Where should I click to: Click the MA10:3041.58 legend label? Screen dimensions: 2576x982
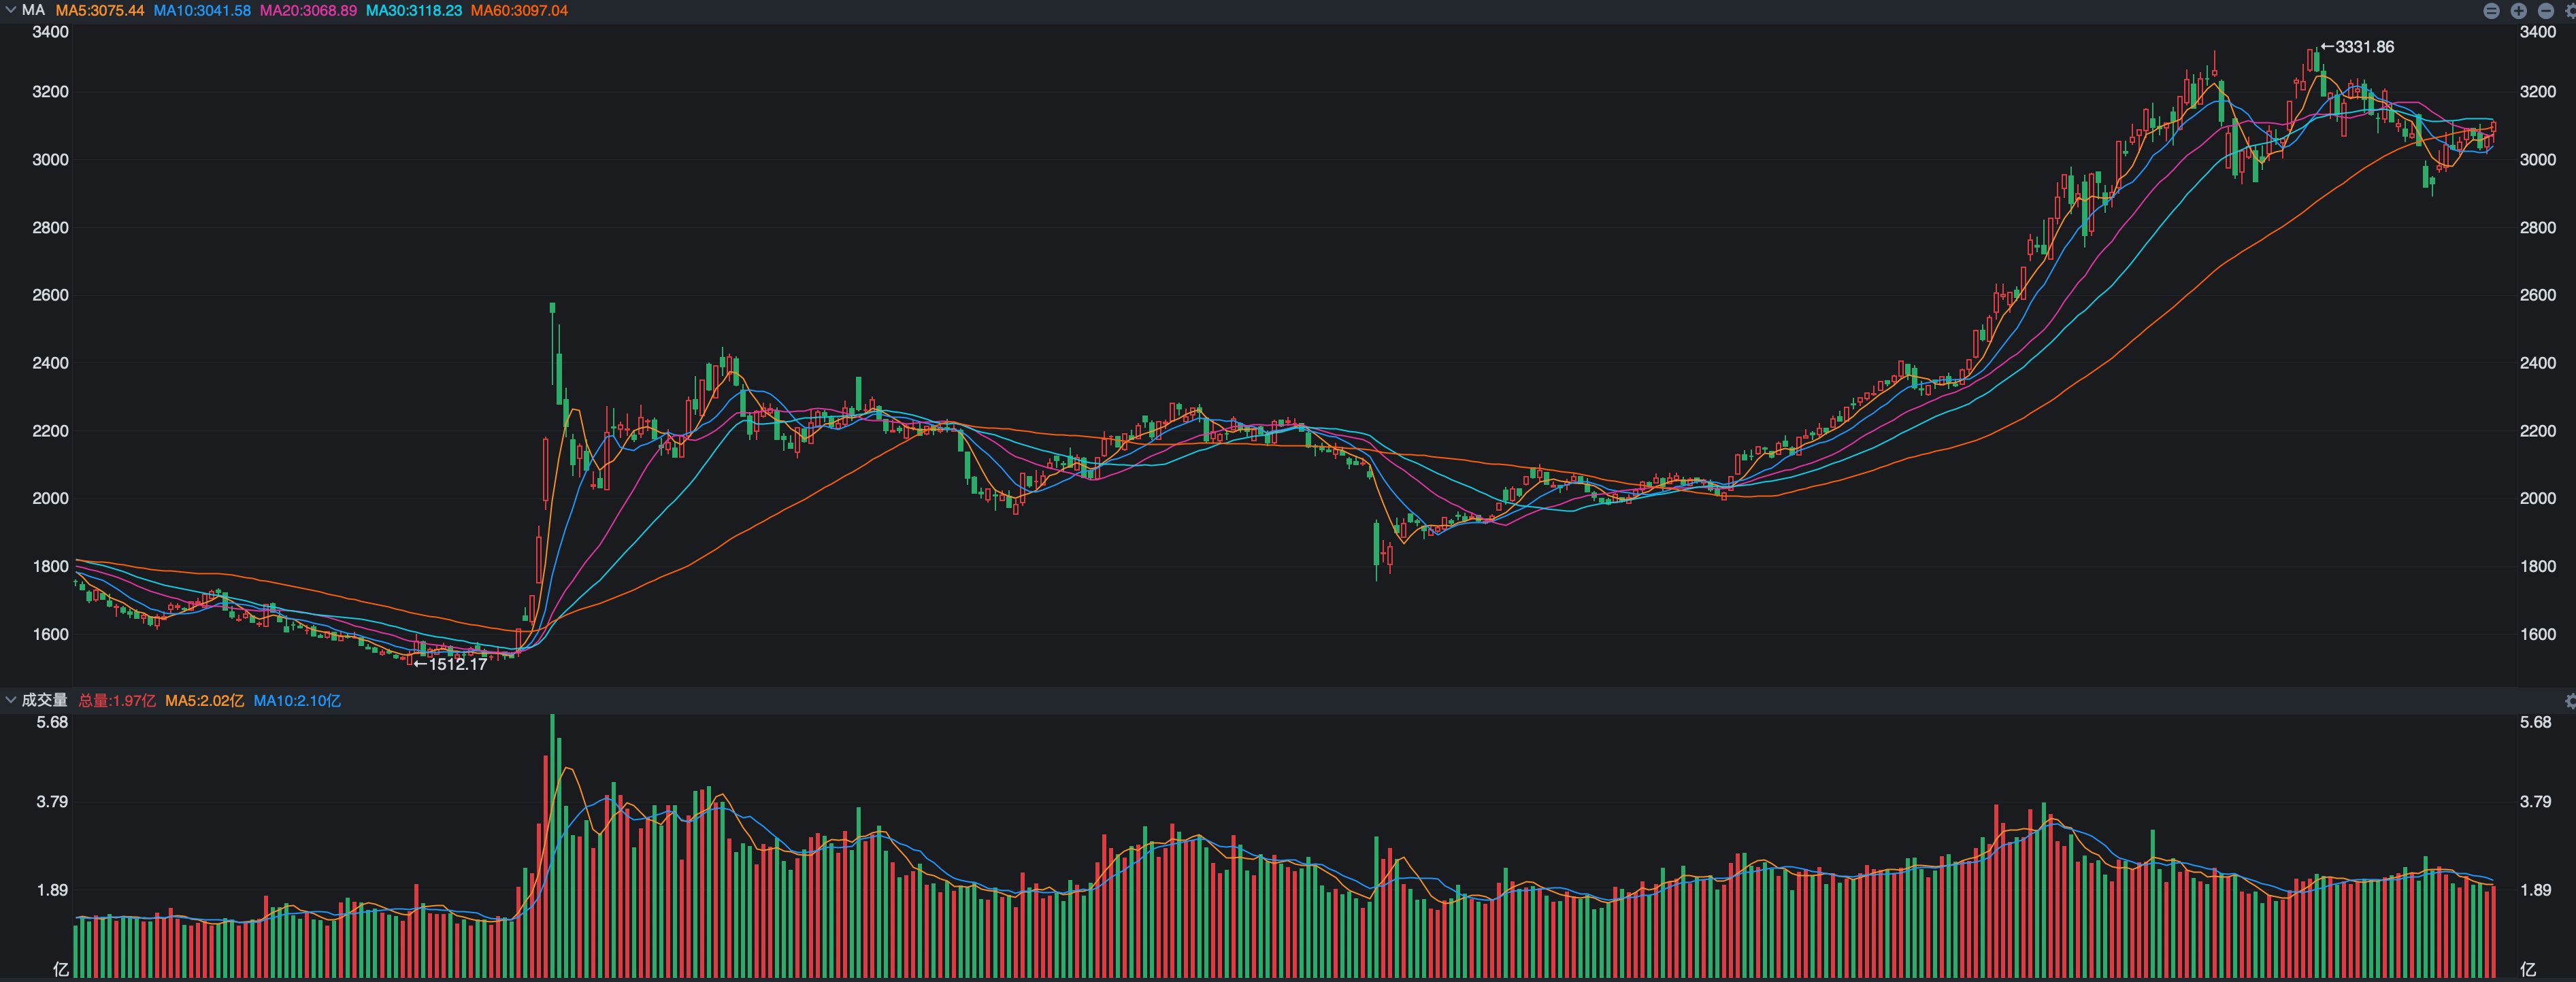point(202,10)
